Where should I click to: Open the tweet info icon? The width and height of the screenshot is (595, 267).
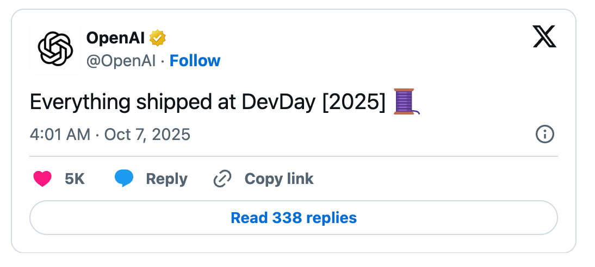[544, 134]
